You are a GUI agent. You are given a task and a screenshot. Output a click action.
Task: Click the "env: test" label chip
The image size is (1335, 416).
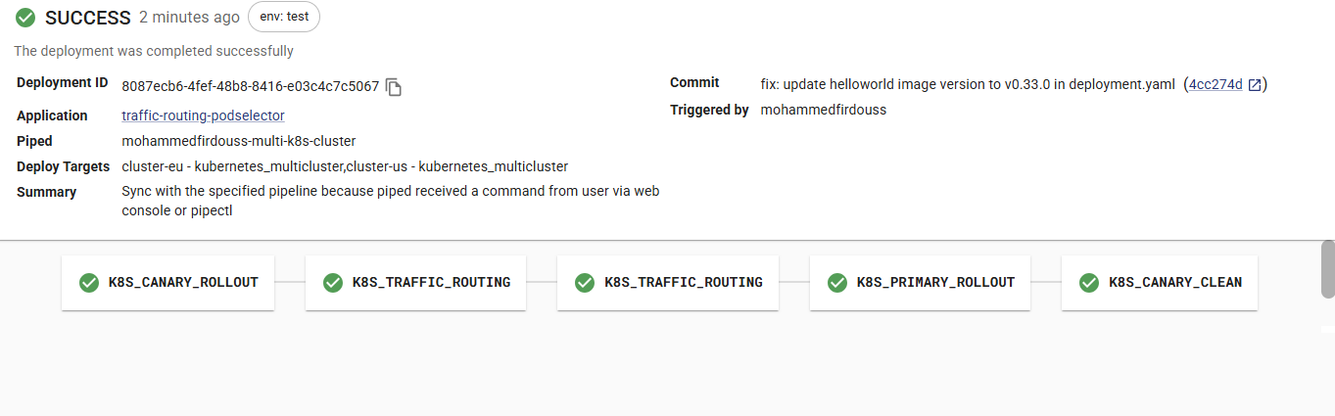pyautogui.click(x=284, y=17)
